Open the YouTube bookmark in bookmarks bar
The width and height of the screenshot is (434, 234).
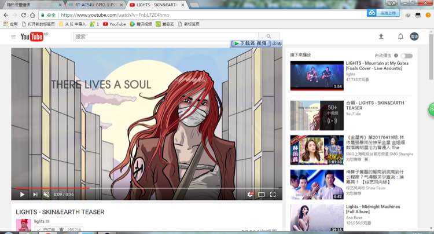(115, 24)
